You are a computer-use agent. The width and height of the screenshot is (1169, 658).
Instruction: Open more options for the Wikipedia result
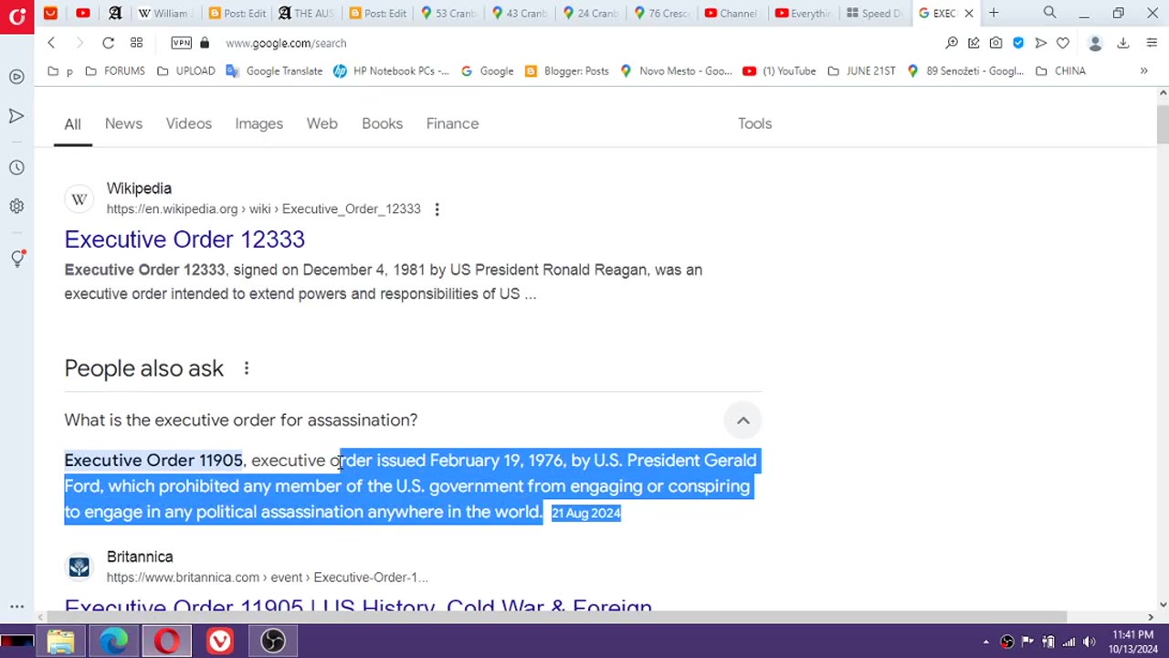click(437, 209)
